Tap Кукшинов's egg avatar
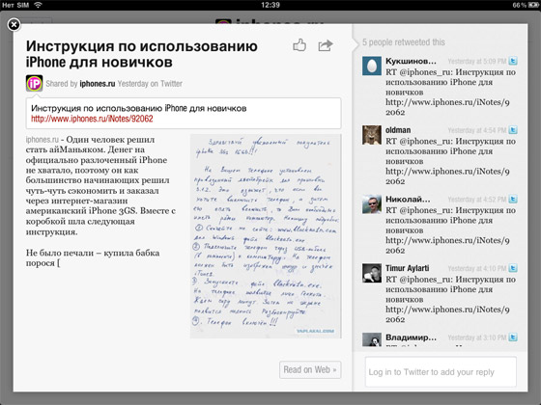Screen dimensions: 541x405 click(372, 66)
